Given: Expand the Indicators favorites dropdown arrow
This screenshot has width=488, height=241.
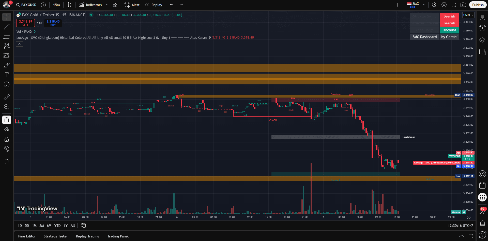Looking at the screenshot, I should pyautogui.click(x=107, y=5).
